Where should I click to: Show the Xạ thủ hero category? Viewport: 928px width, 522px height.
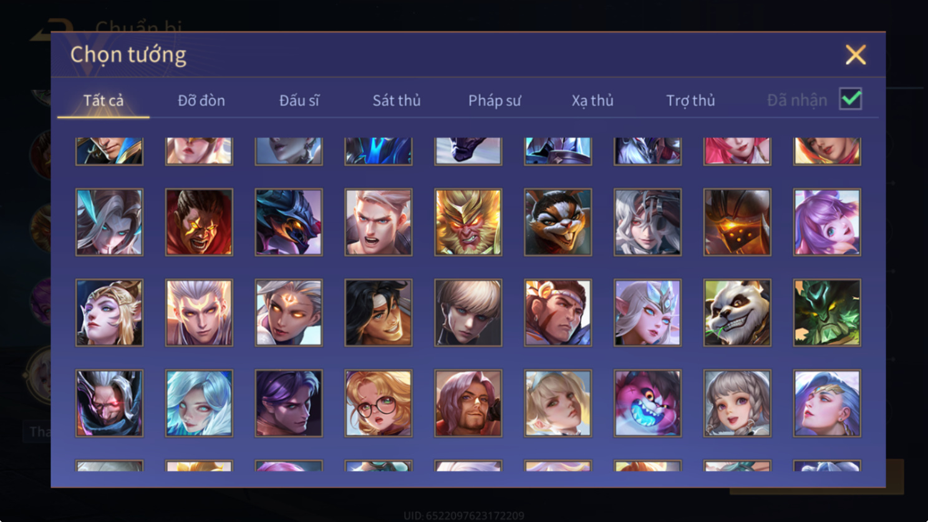tap(592, 100)
